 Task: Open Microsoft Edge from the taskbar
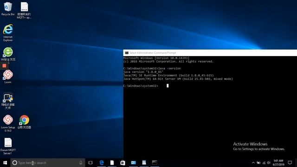(x=102, y=163)
